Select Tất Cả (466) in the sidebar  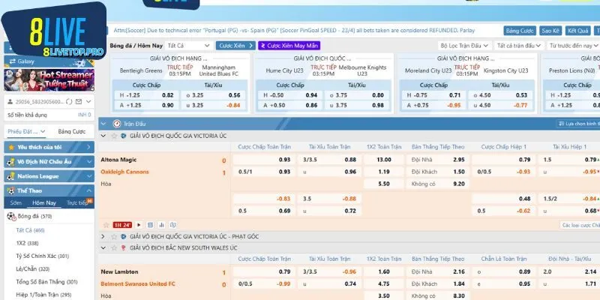(30, 230)
